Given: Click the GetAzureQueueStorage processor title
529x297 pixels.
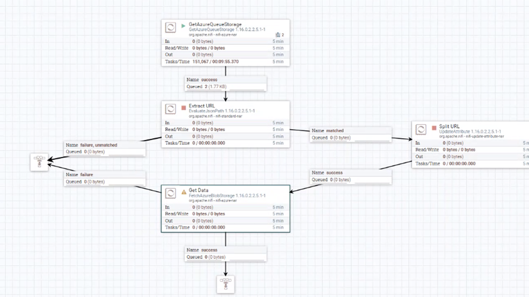Looking at the screenshot, I should pos(215,25).
